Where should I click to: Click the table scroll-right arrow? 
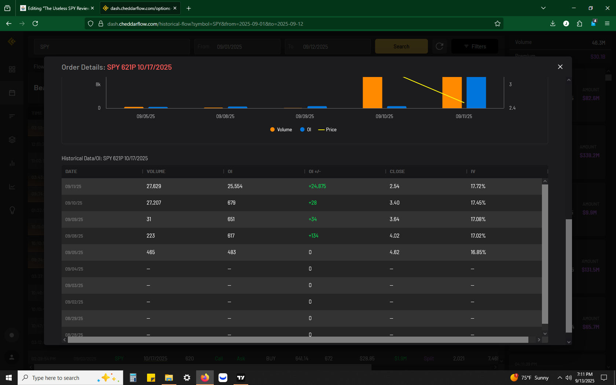539,340
